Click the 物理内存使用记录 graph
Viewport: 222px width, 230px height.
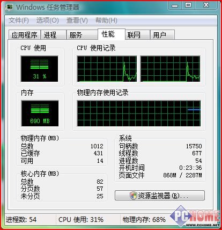tap(139, 113)
